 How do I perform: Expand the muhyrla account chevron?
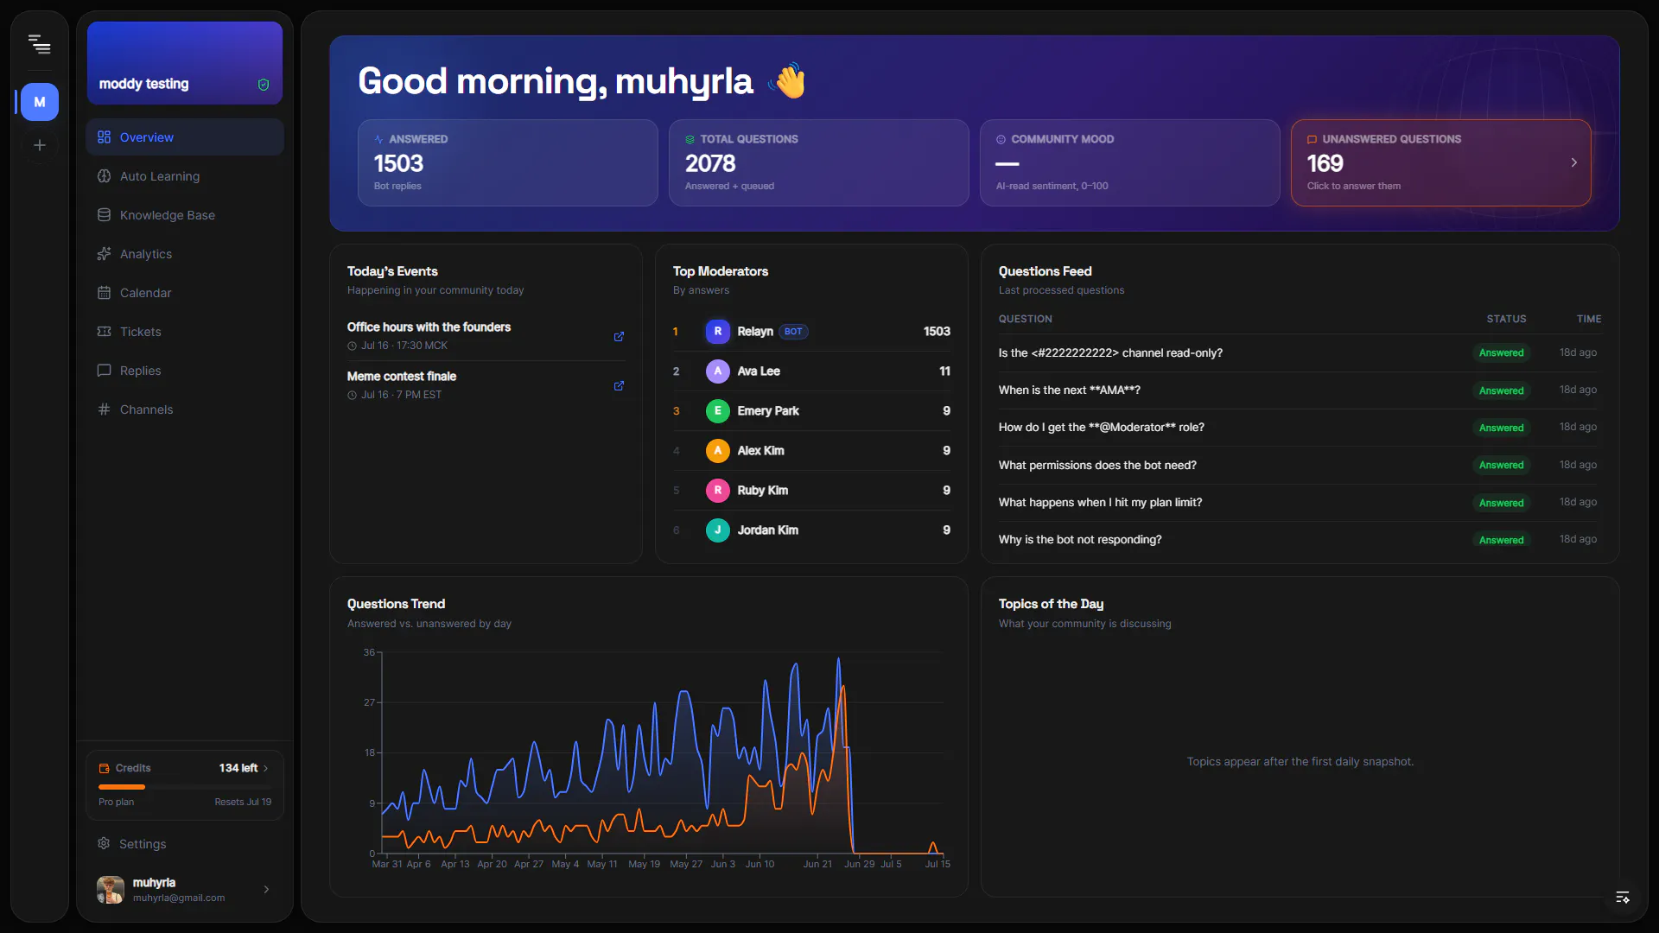coord(266,889)
